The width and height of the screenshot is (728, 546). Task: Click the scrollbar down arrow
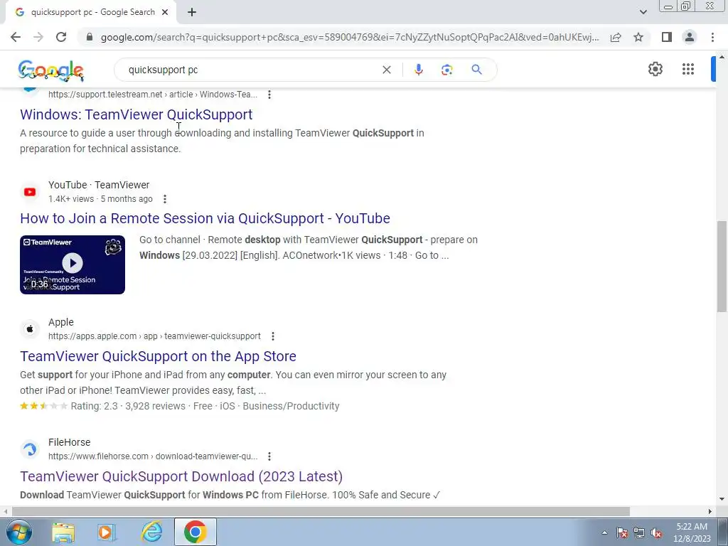click(x=722, y=499)
